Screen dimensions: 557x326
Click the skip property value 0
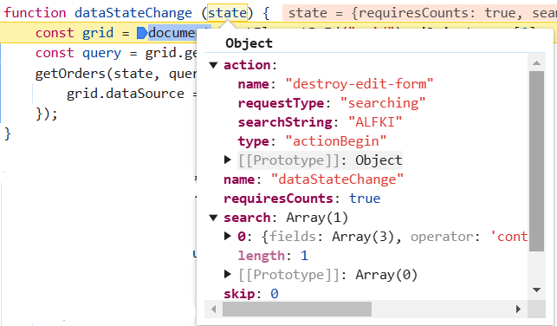click(275, 294)
